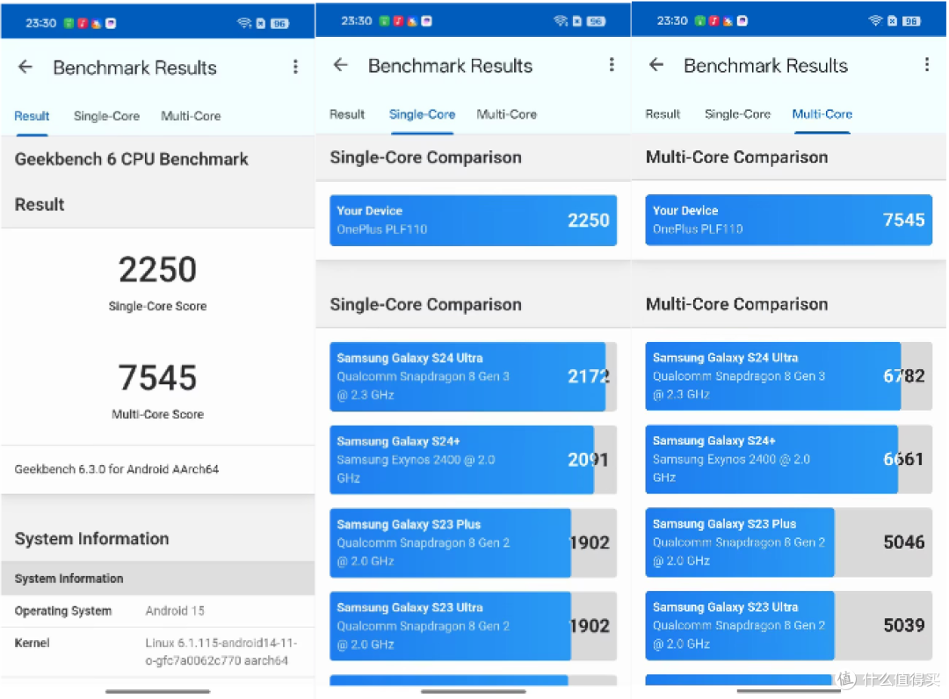Select Result tab on right screen
This screenshot has width=949, height=699.
click(x=663, y=114)
